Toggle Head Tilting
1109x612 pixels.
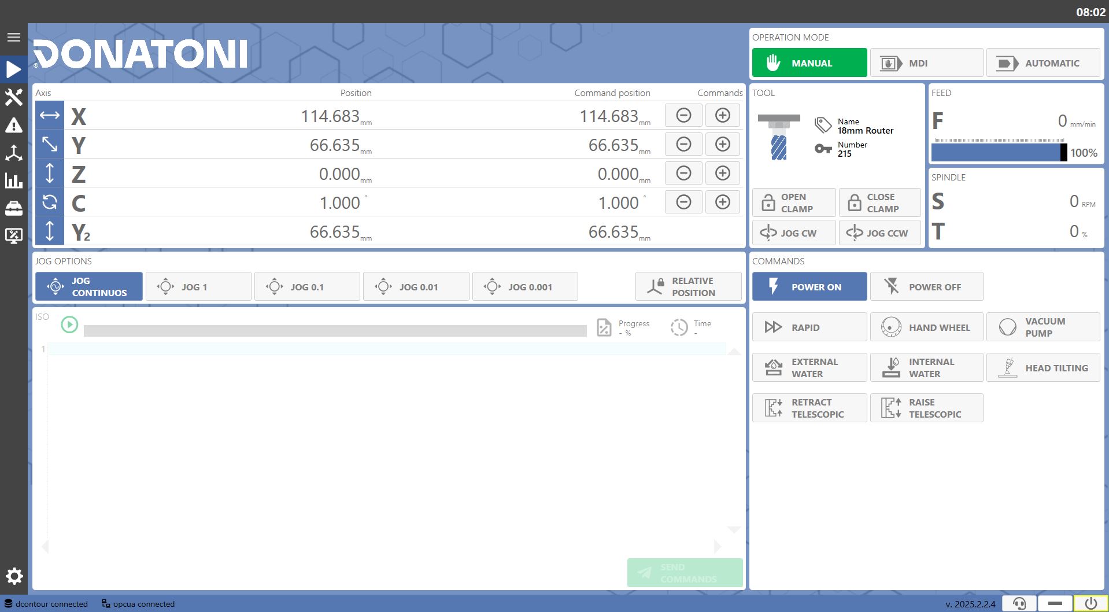pos(1043,367)
